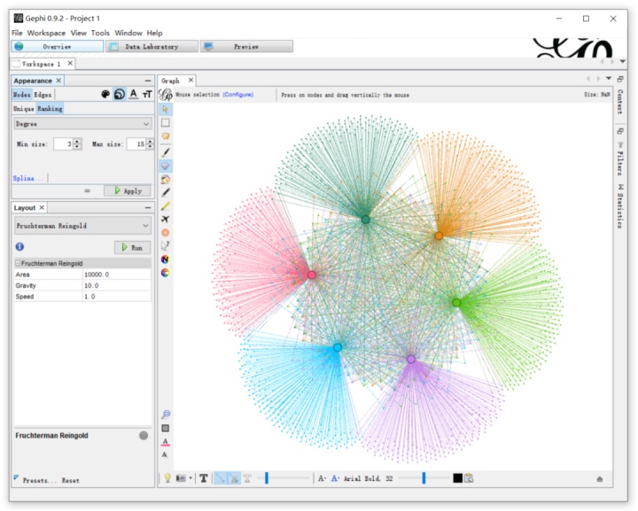Viewport: 638px width, 511px height.
Task: Switch to the Preview tab
Action: (x=246, y=46)
